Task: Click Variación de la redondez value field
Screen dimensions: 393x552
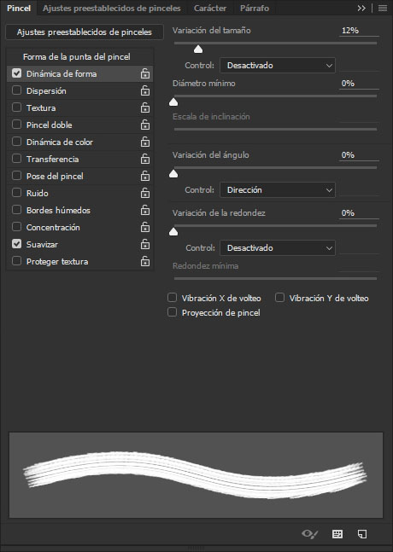Action: pyautogui.click(x=359, y=213)
